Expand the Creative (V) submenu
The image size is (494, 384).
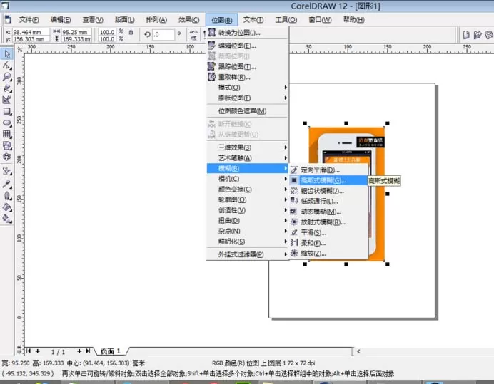coord(247,209)
